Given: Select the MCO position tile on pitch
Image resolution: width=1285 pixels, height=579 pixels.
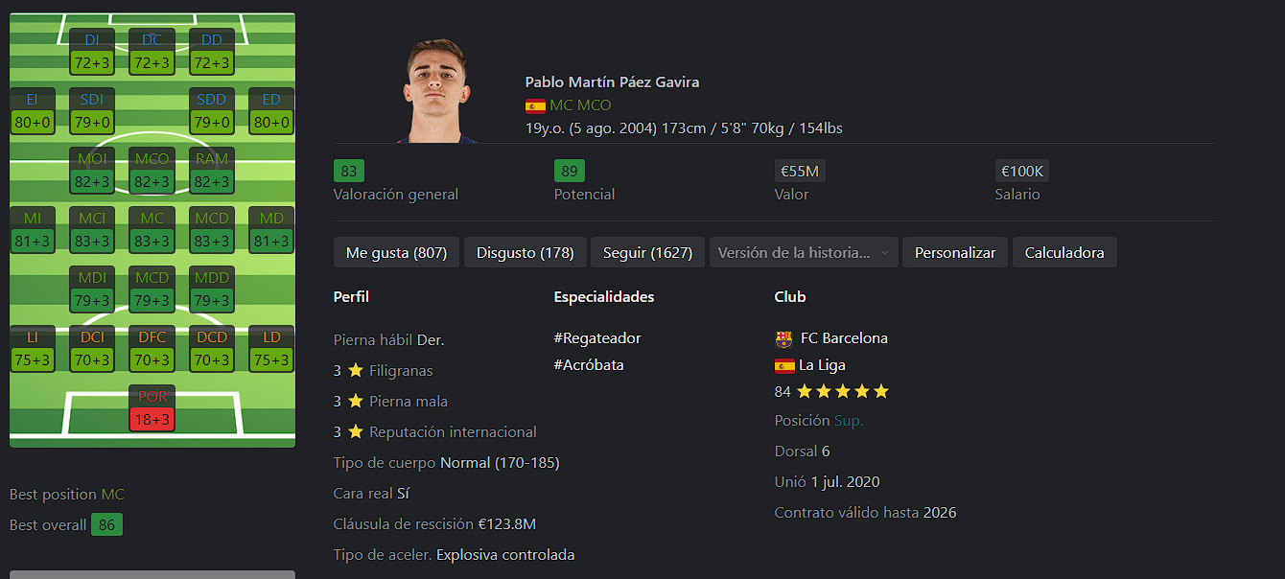Looking at the screenshot, I should click(152, 171).
